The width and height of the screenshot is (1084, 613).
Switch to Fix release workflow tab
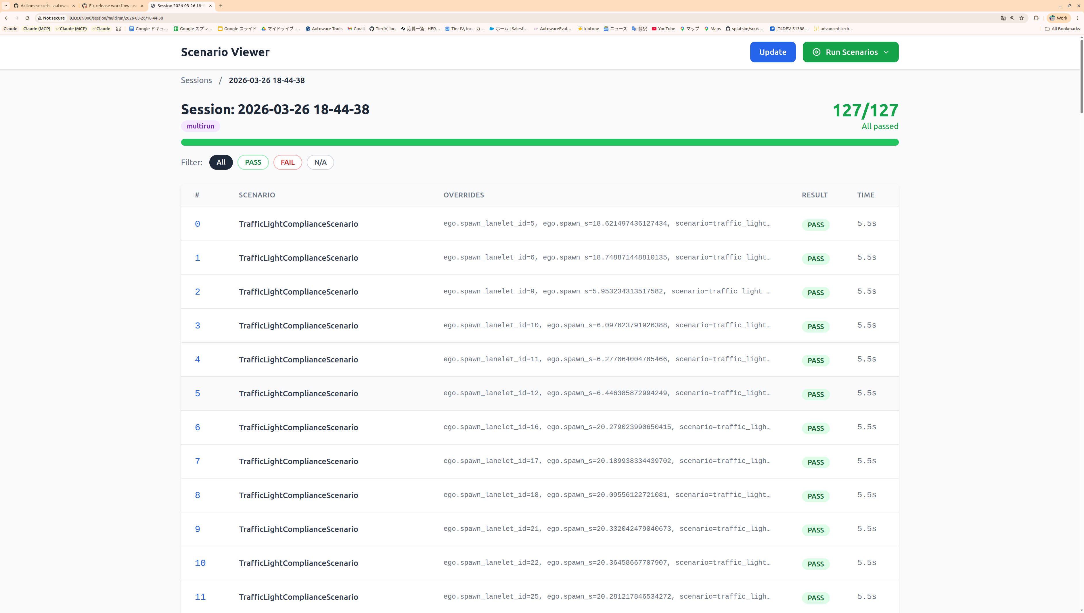click(x=113, y=6)
